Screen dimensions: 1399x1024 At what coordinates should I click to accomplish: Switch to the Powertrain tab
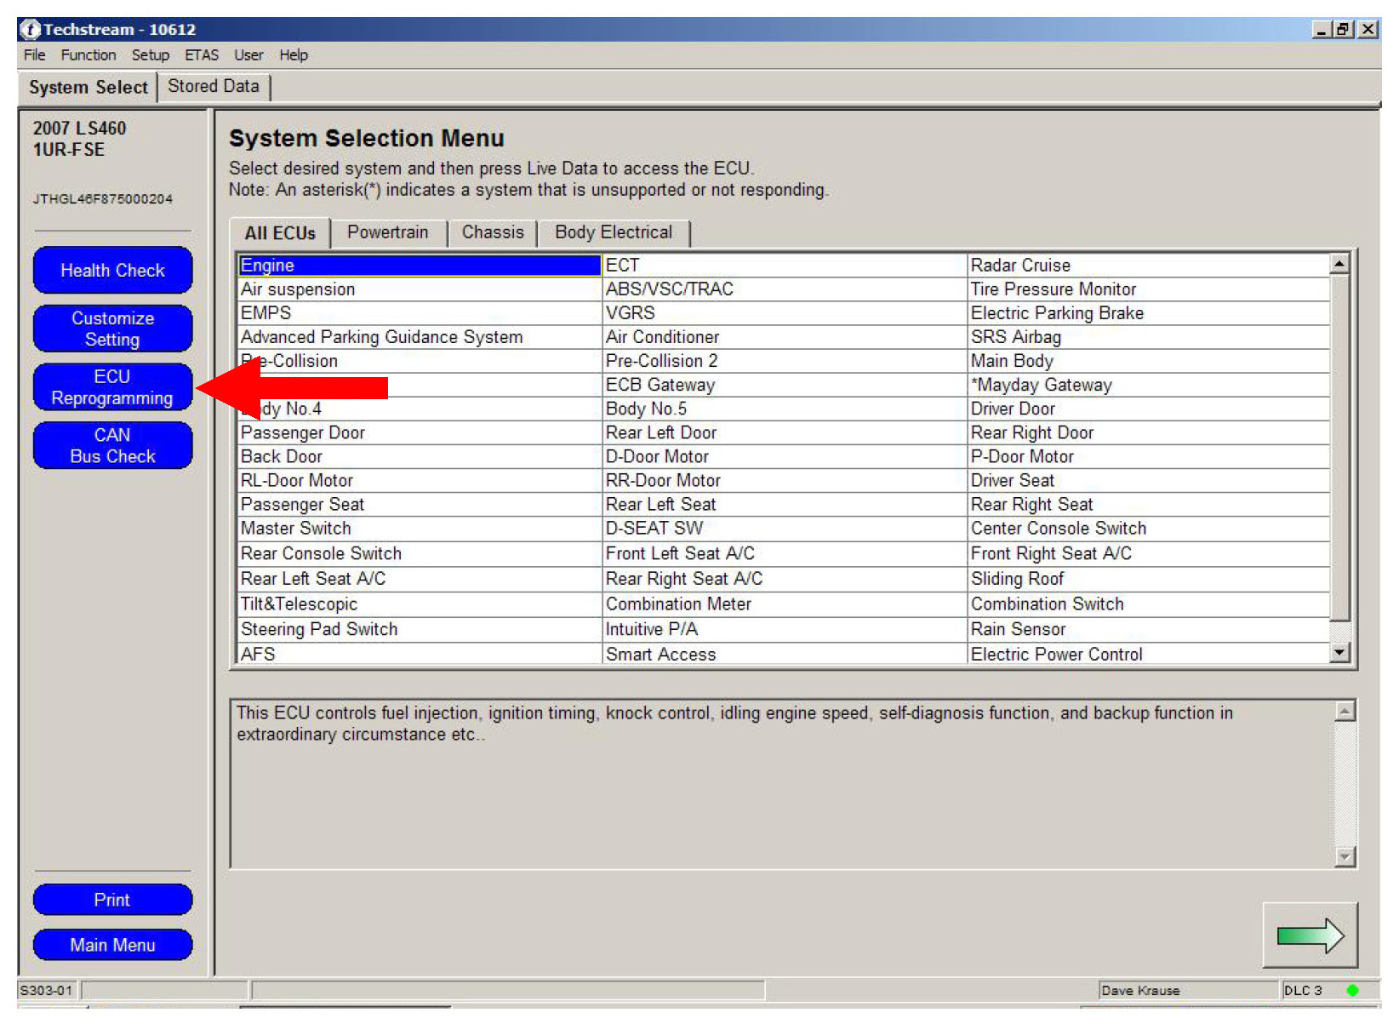(387, 232)
